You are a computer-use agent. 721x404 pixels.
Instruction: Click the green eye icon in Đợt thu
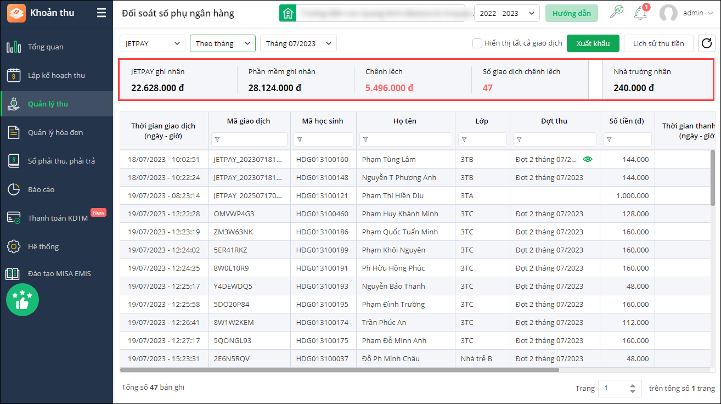[x=588, y=159]
